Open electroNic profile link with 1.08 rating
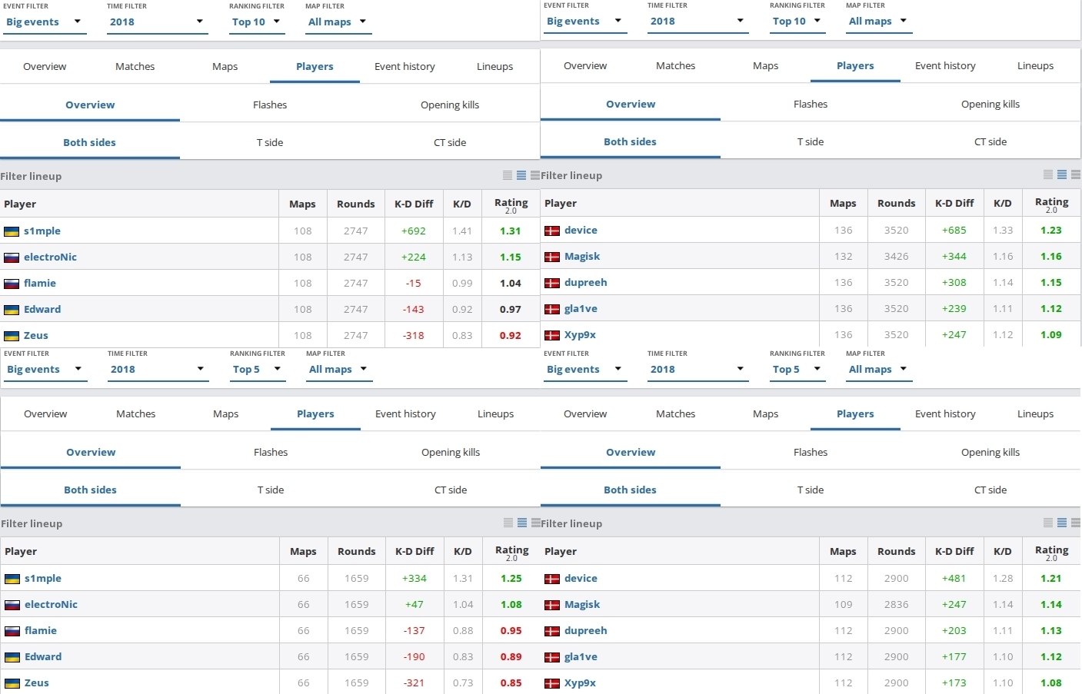Screen dimensions: 1082x694 [x=51, y=605]
